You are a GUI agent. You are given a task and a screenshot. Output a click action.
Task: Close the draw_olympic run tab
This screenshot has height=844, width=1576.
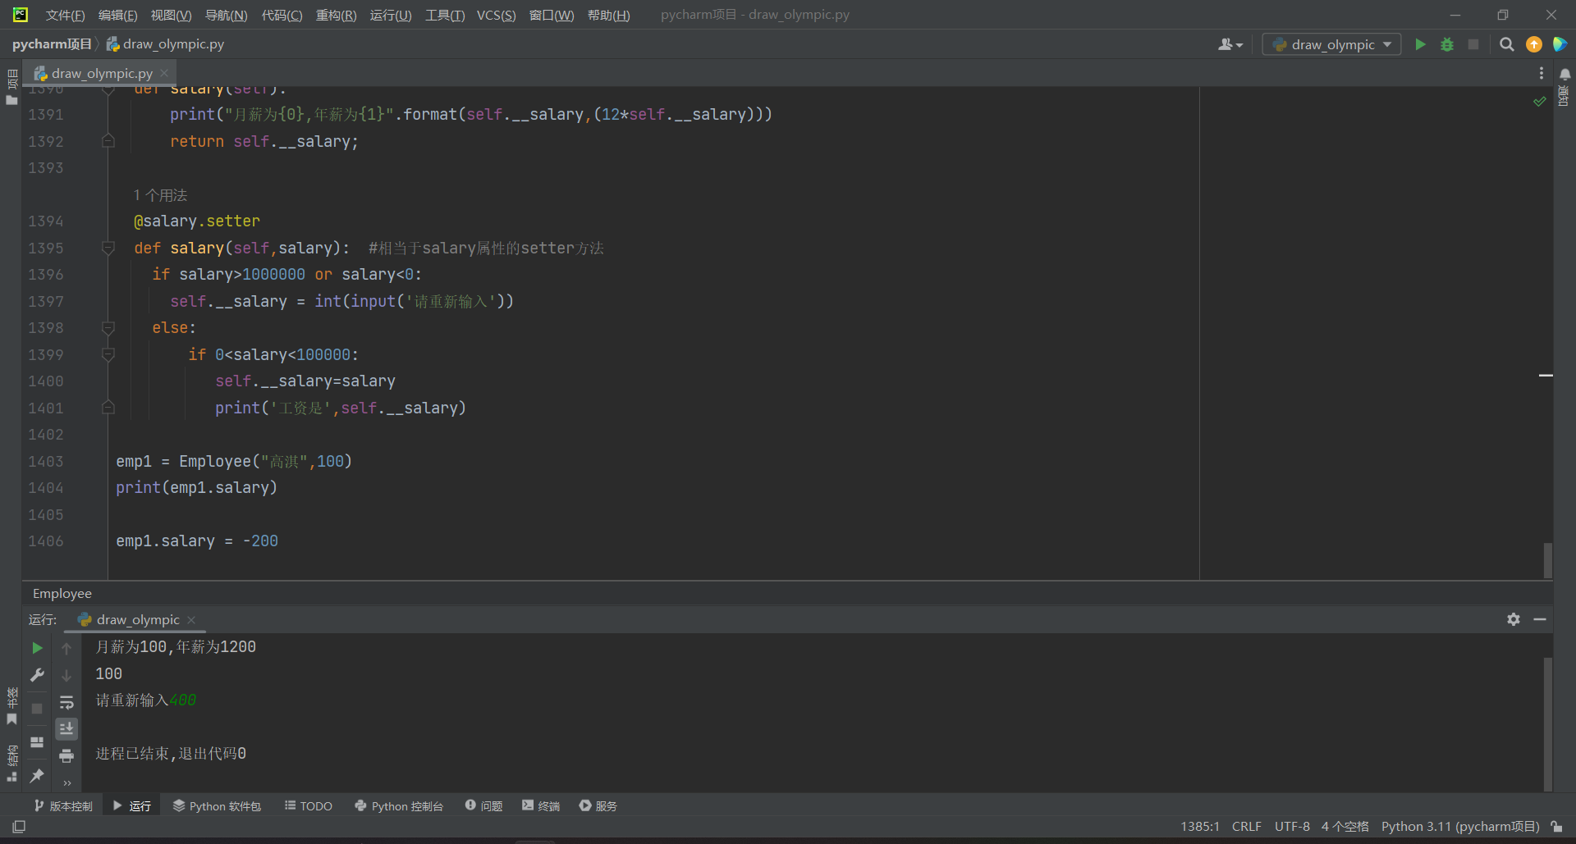191,620
